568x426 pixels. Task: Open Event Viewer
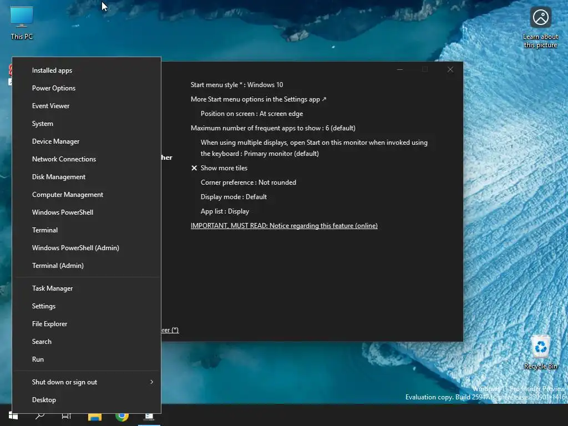(x=87, y=106)
